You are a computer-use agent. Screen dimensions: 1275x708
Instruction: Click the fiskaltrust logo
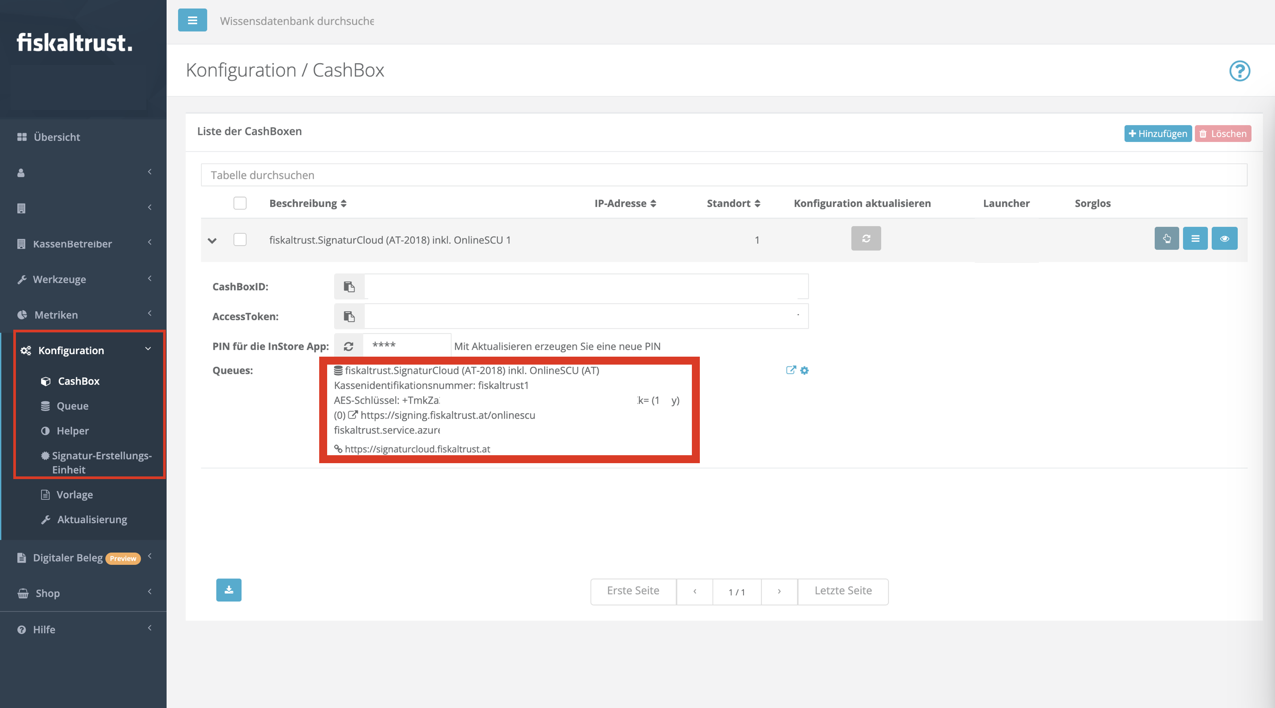75,42
